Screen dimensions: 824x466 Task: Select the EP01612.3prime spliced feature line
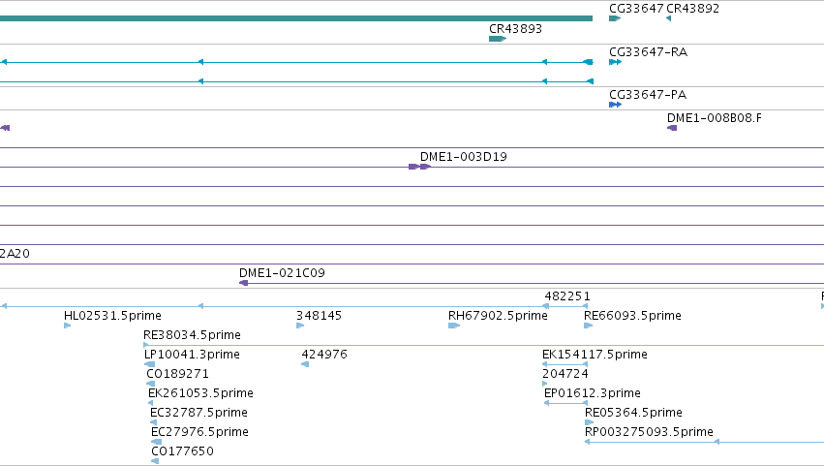(x=565, y=403)
